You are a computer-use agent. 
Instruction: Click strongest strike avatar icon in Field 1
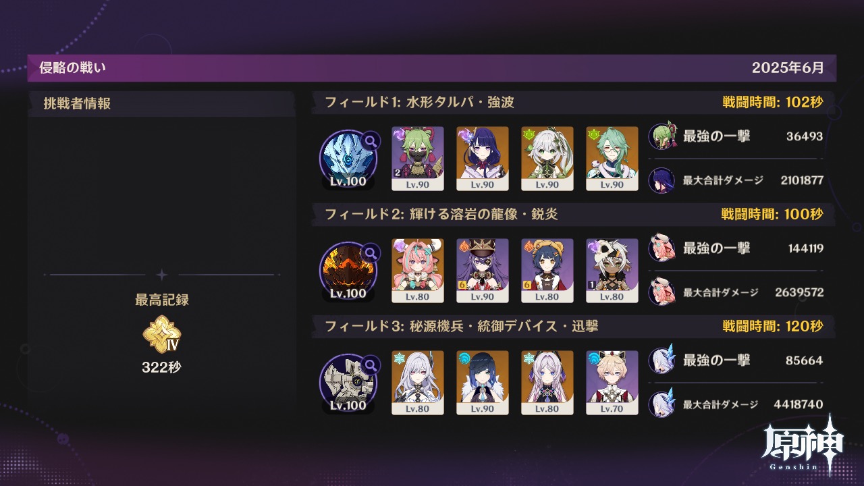[x=661, y=136]
